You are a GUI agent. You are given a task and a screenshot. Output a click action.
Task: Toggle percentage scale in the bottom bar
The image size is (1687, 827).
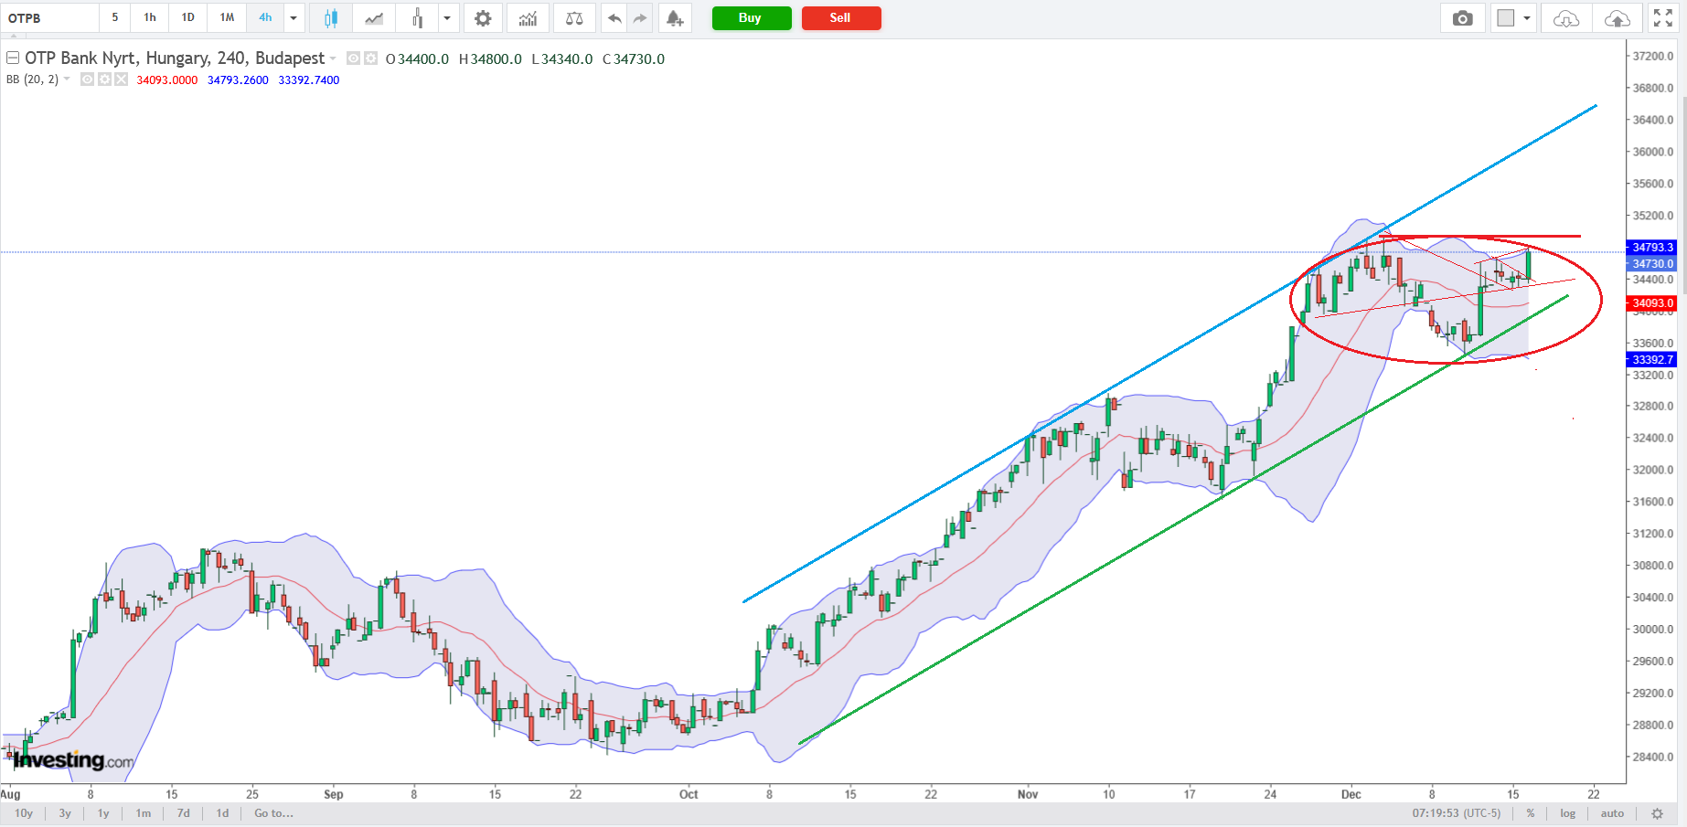coord(1530,813)
